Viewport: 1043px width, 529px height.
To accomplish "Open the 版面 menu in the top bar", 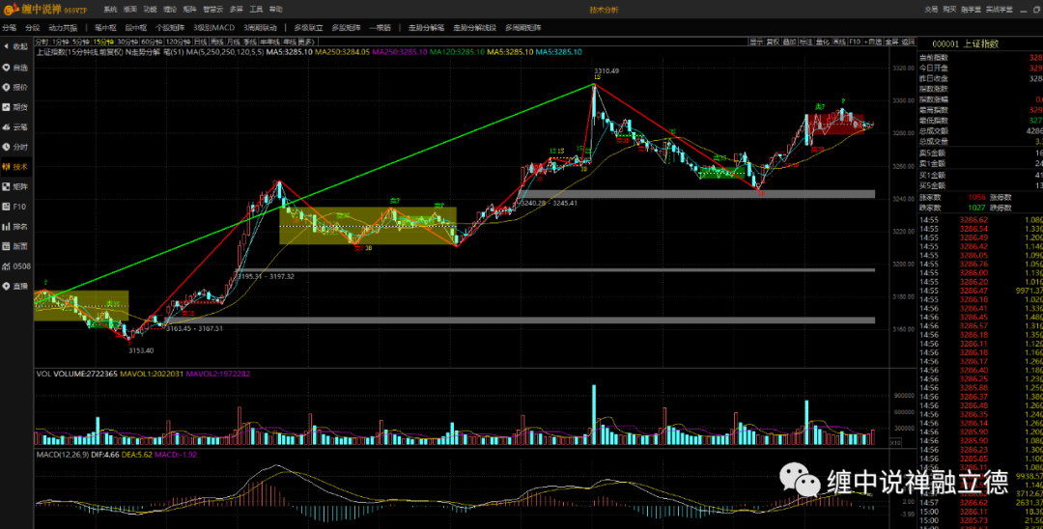I will [129, 10].
